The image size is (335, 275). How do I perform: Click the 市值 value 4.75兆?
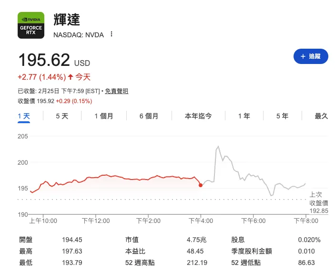[196, 240]
